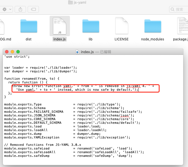Viewport: 188px width, 167px height.
Task: Click the LICENSE file name label
Action: pos(121,39)
